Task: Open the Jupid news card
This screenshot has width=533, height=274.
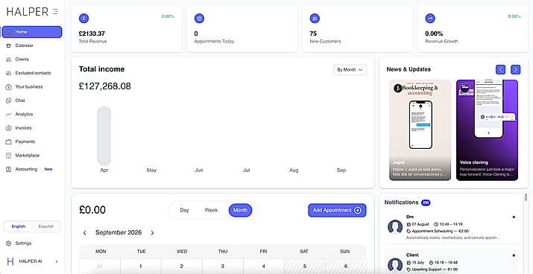Action: point(420,130)
